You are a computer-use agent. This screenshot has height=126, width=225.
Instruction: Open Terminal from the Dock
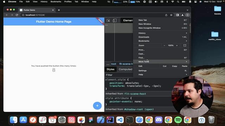[130, 120]
